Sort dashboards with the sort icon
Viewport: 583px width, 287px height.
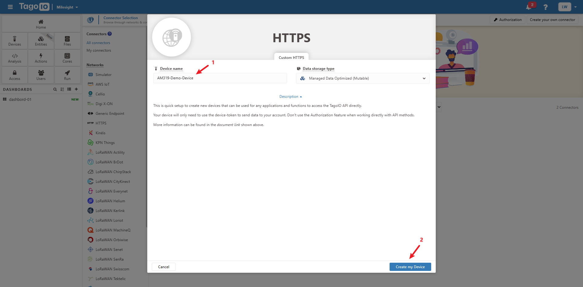62,89
